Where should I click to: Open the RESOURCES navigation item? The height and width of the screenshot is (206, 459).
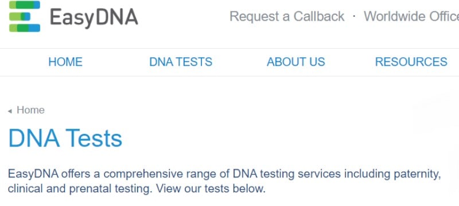point(411,62)
